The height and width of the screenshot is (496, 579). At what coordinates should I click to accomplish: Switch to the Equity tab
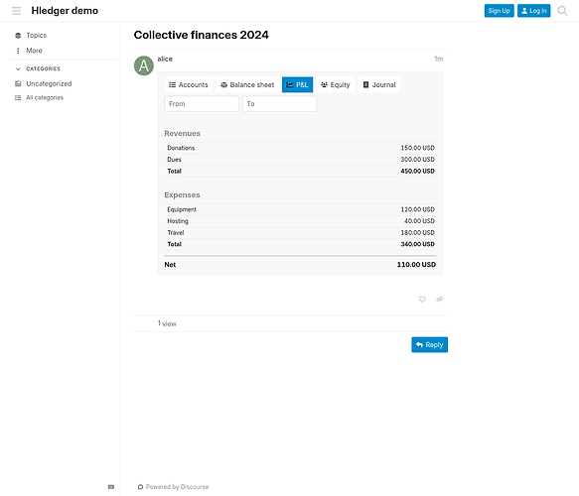point(336,85)
